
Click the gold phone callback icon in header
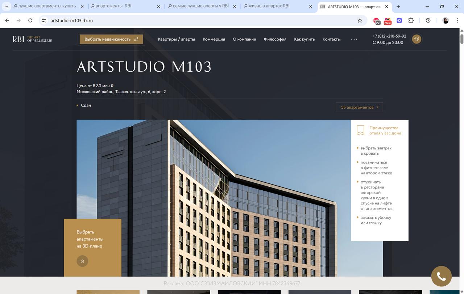click(417, 39)
